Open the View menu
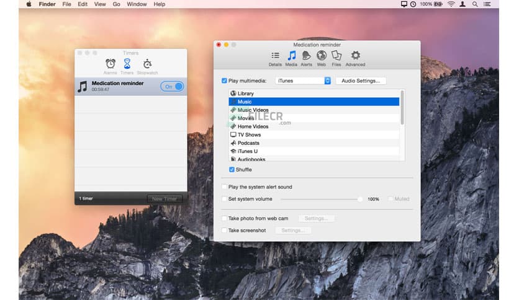Image resolution: width=519 pixels, height=300 pixels. (x=99, y=4)
